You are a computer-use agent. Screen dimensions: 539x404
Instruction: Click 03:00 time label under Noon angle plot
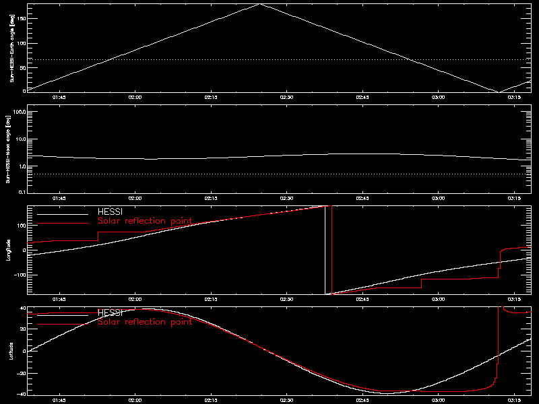(438, 198)
